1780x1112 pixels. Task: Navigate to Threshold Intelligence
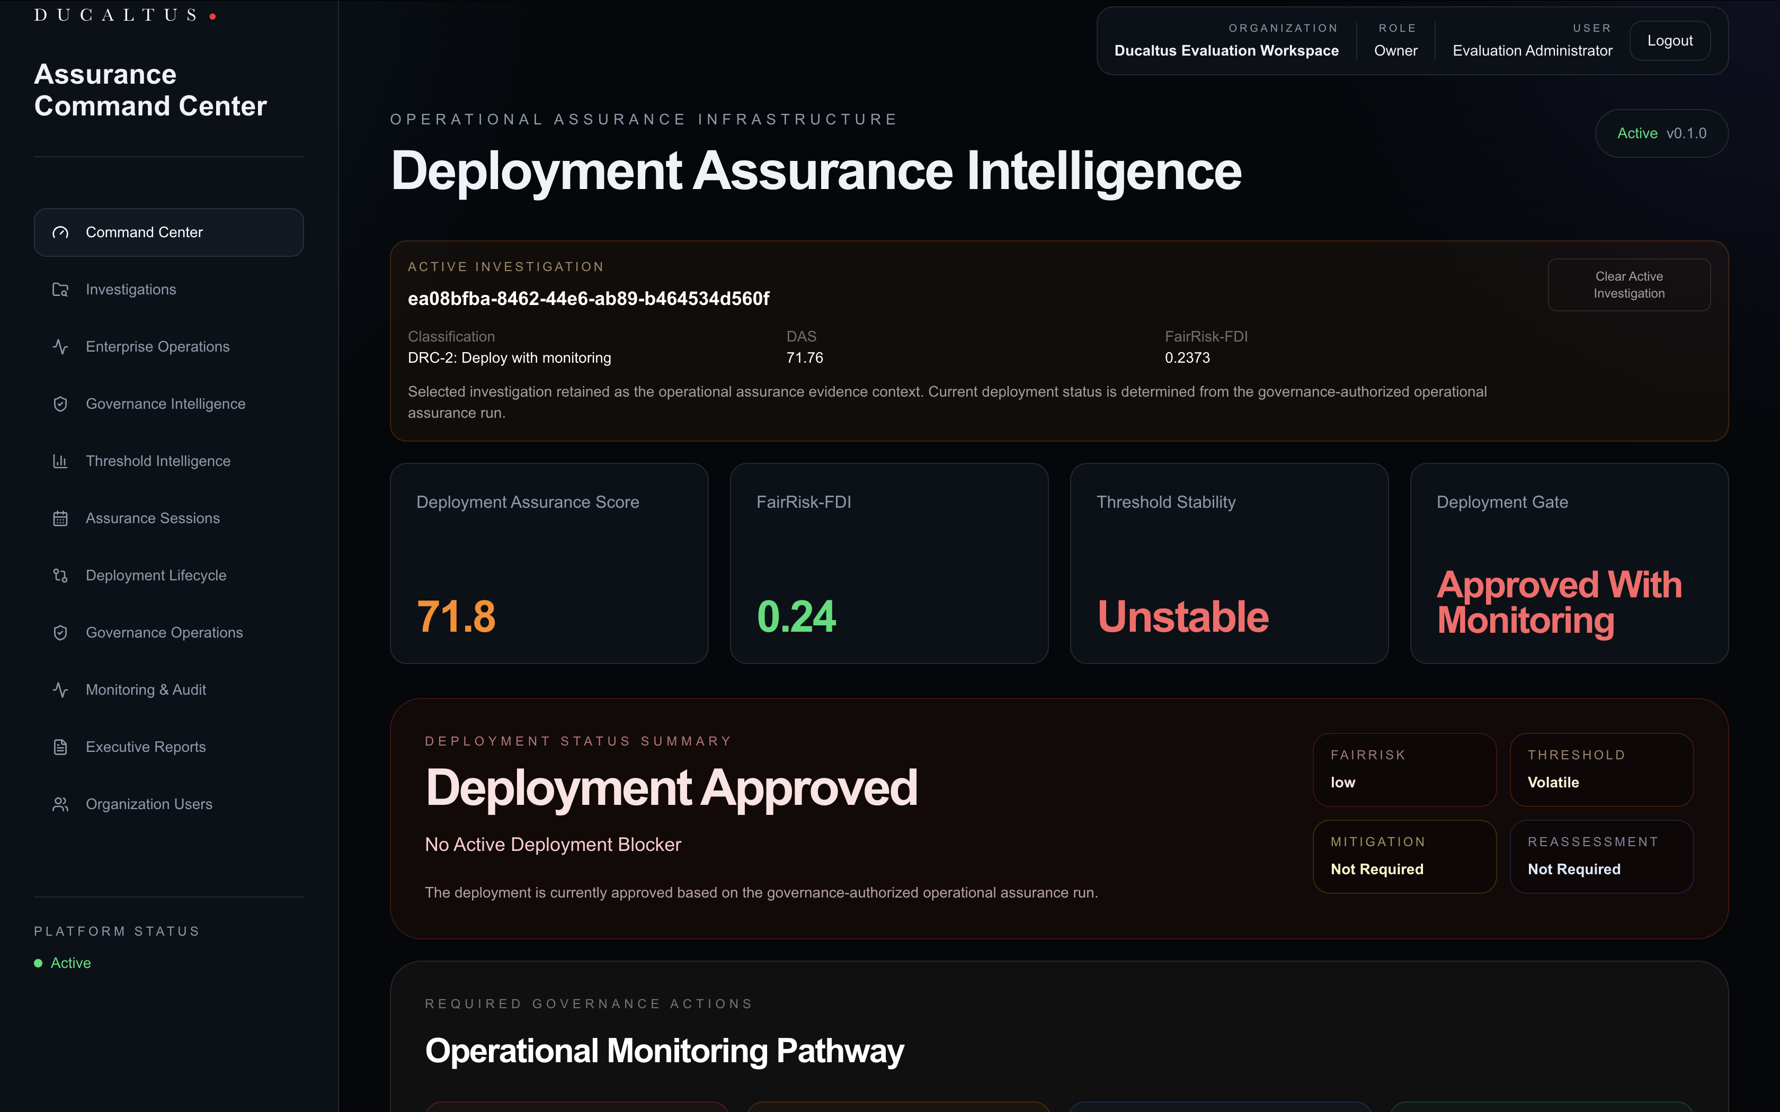(x=168, y=461)
